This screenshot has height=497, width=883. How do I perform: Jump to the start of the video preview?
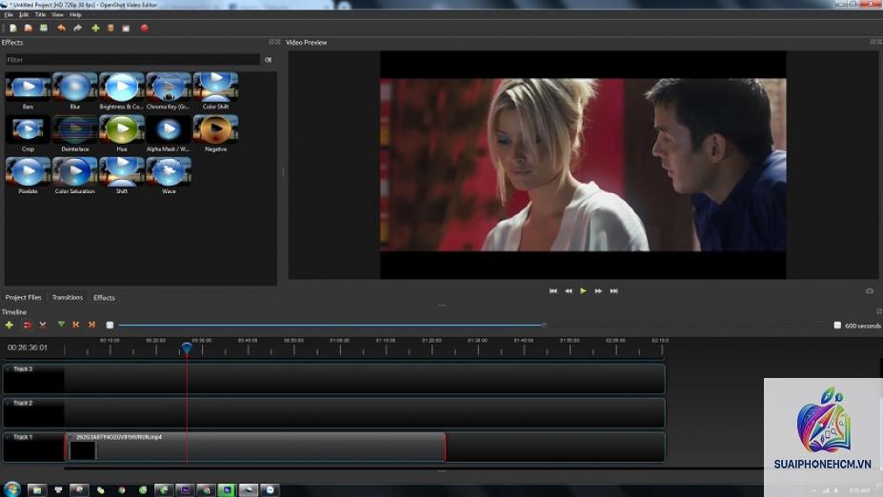(553, 291)
